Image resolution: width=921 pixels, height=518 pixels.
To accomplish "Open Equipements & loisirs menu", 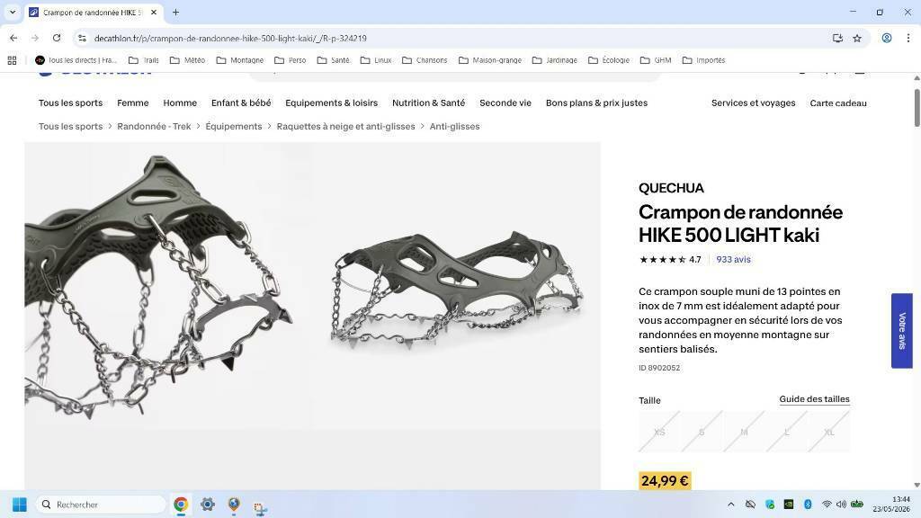I will [x=331, y=103].
